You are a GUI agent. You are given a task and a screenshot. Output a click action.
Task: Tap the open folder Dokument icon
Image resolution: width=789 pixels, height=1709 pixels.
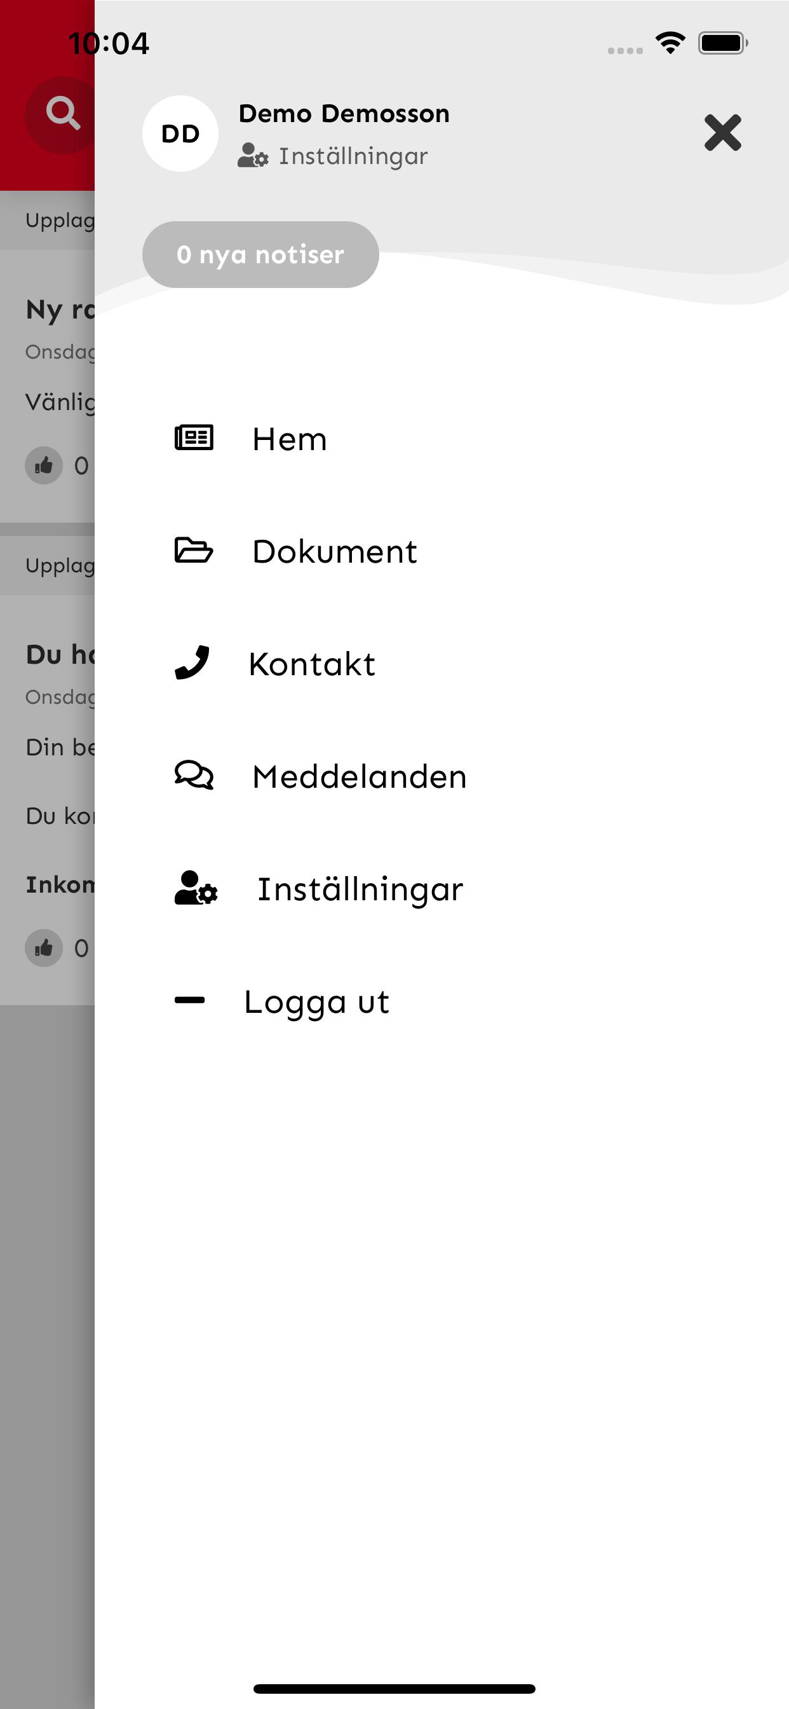pyautogui.click(x=194, y=551)
